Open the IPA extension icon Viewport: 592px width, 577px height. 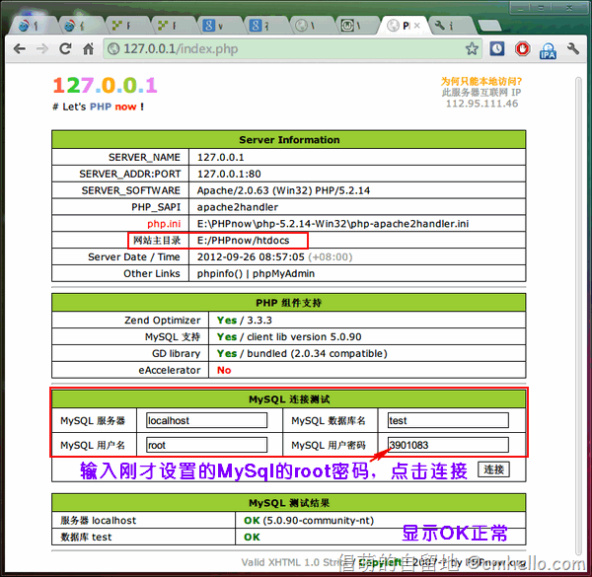[x=548, y=48]
